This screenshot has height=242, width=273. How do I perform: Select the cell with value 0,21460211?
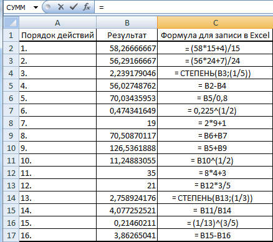(x=127, y=223)
